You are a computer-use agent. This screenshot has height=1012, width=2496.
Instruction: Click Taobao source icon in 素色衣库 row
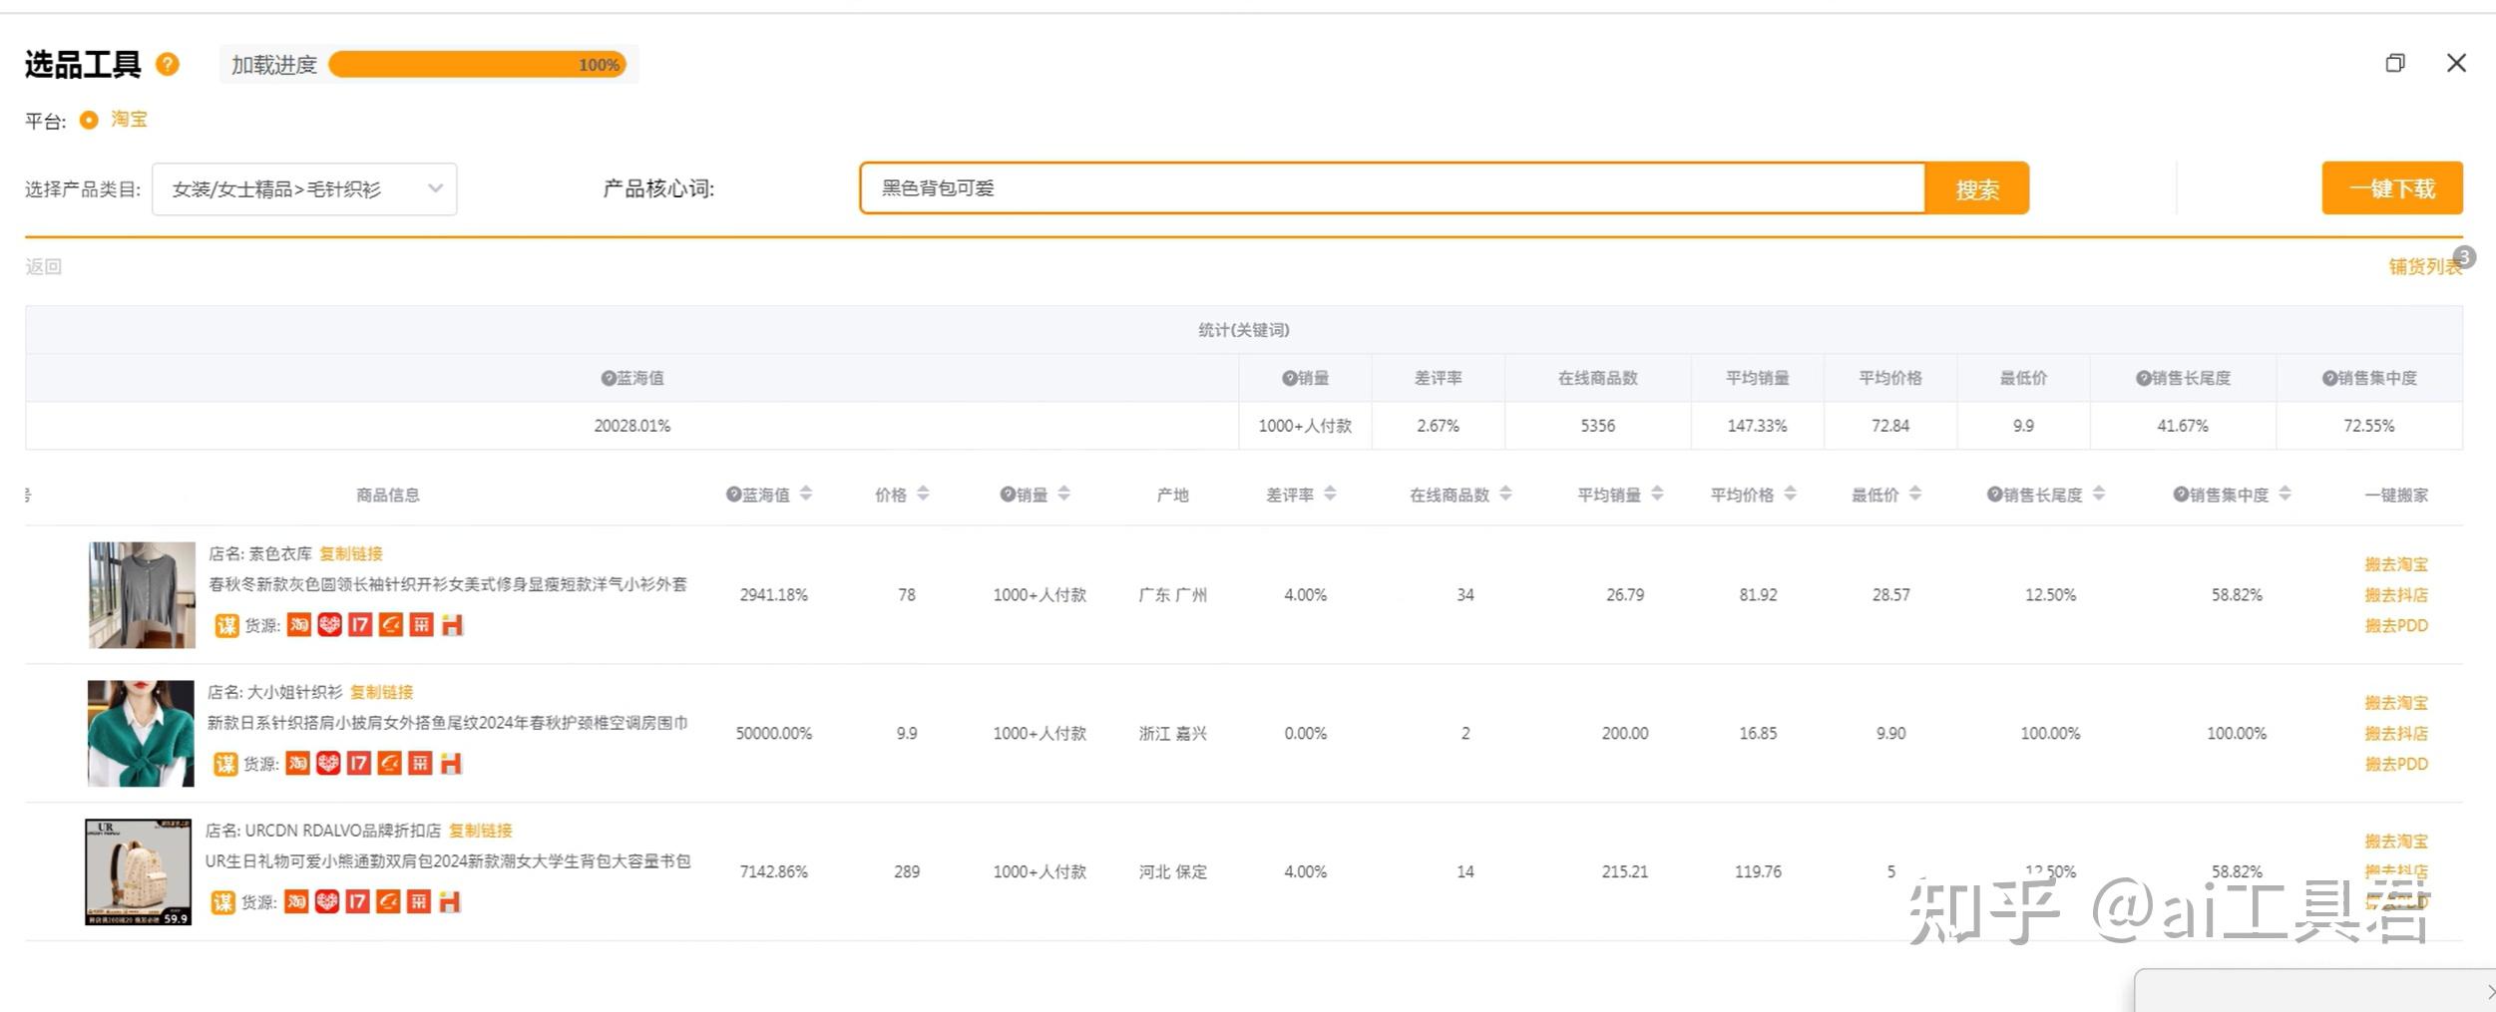[x=298, y=625]
